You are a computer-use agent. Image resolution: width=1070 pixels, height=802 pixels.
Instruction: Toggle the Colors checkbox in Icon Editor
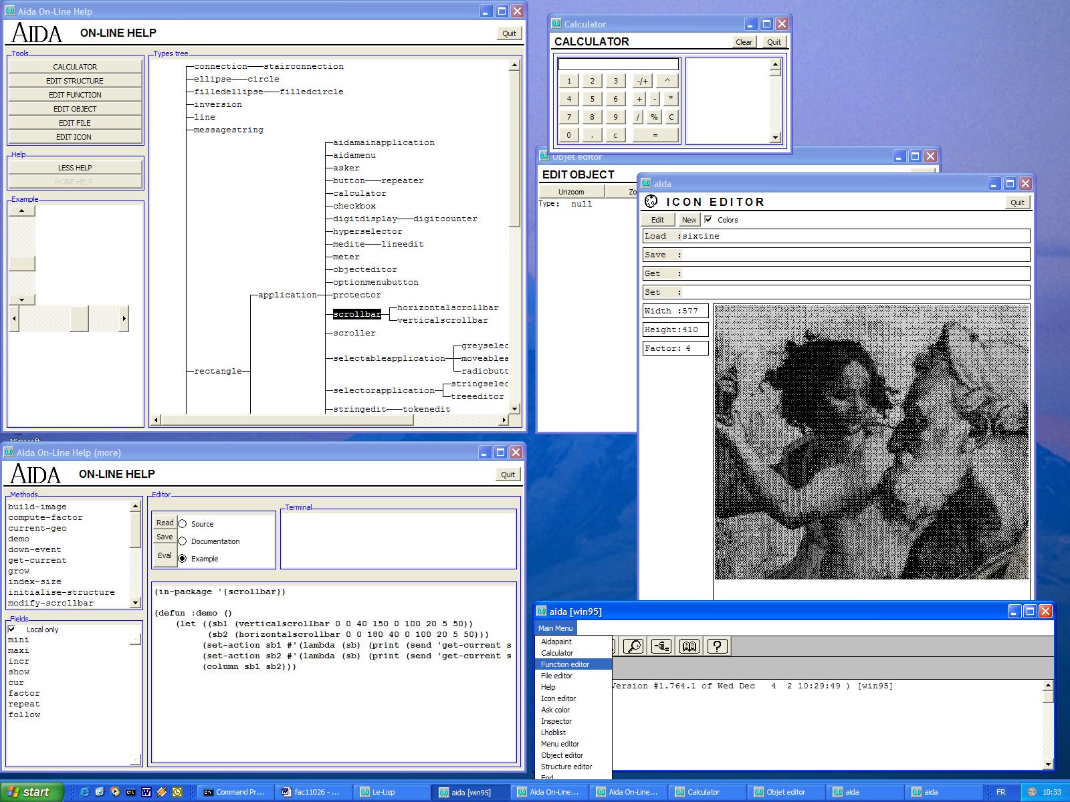708,219
